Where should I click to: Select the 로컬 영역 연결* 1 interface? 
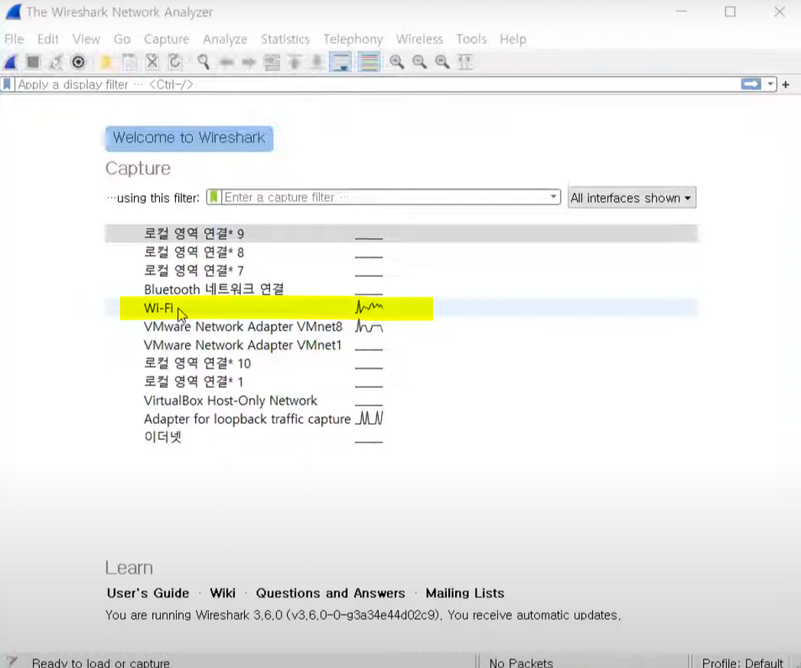[x=401, y=382]
